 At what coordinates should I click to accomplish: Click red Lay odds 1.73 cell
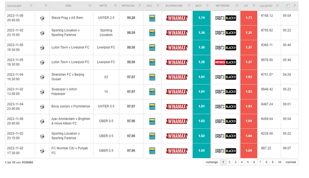click(249, 18)
